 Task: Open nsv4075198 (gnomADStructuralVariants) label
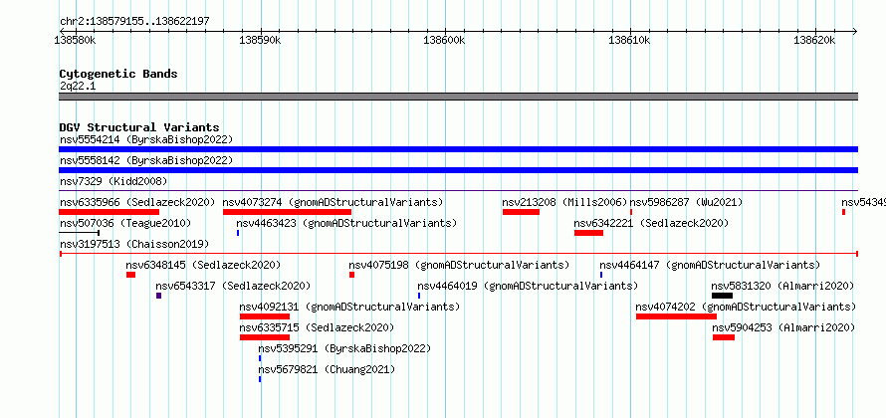[459, 265]
